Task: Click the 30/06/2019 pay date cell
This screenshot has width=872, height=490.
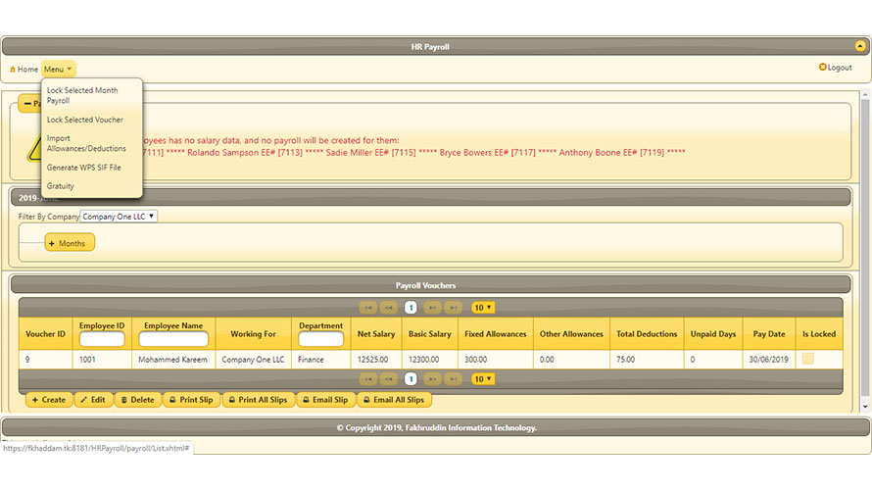Action: 769,360
